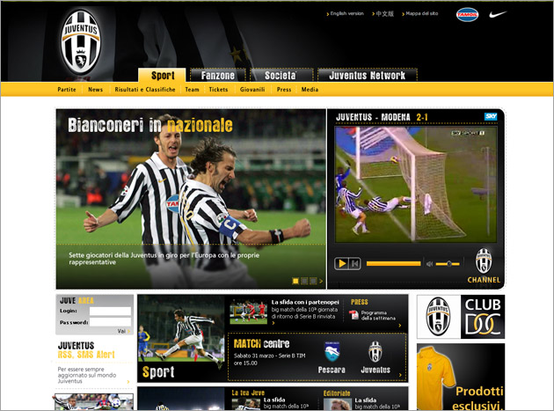This screenshot has height=411, width=554.
Task: Click the arrow in the Press box
Action: click(400, 326)
